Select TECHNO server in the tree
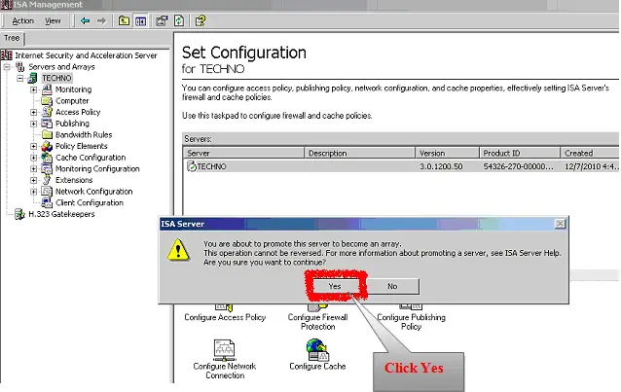Screen dimensions: 621x392 pos(56,78)
